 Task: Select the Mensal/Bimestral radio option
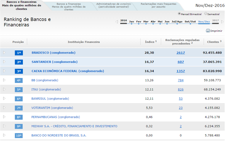pyautogui.click(x=179, y=14)
